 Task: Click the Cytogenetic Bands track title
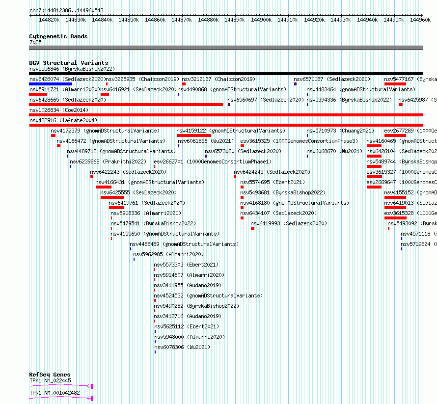pyautogui.click(x=58, y=36)
